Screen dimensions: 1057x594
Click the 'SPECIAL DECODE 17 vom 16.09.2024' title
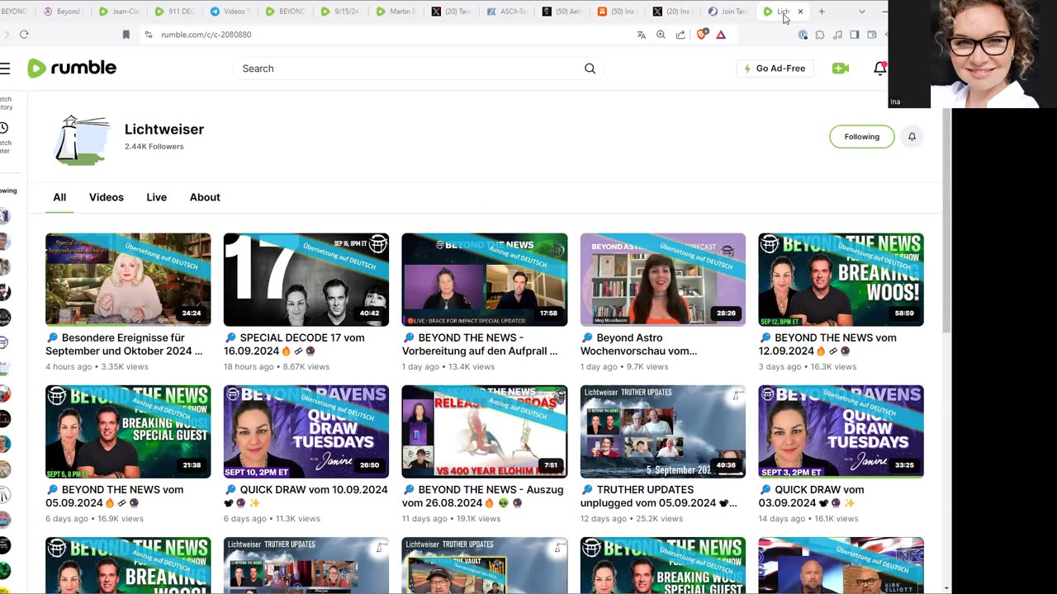(294, 344)
